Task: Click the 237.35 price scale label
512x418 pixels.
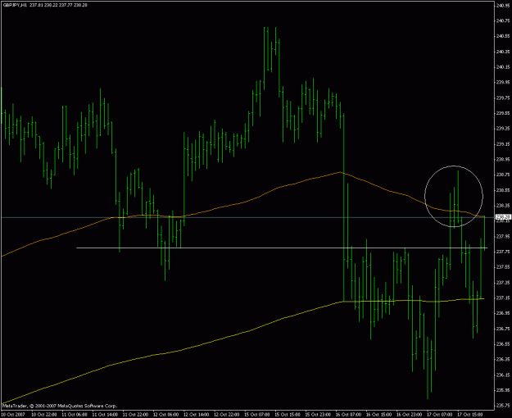Action: tap(503, 283)
